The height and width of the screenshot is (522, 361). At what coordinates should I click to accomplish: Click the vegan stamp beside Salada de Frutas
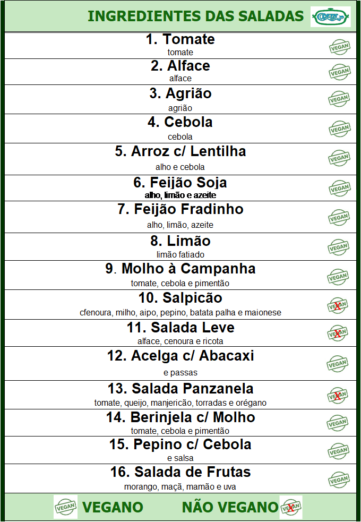pyautogui.click(x=338, y=479)
